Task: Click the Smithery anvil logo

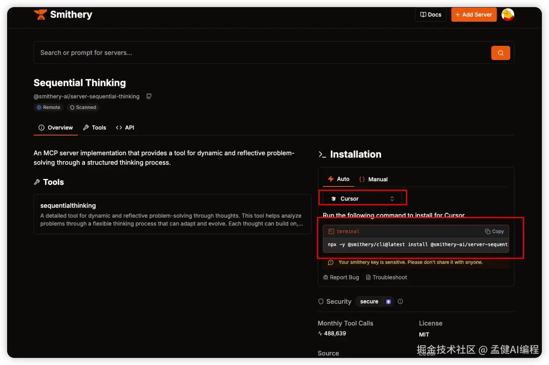Action: [x=40, y=15]
